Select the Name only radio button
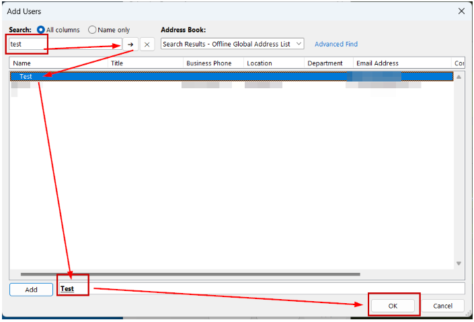Screen dimensions: 474x322 (x=93, y=30)
